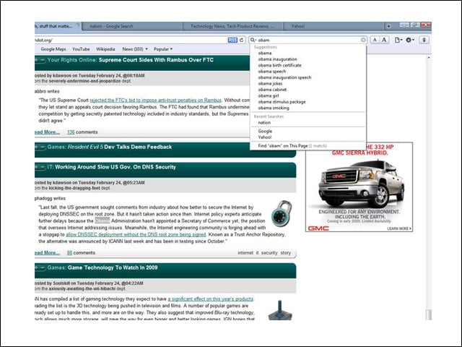The height and width of the screenshot is (347, 462).
Task: Clear the search field with the x icon
Action: [363, 40]
